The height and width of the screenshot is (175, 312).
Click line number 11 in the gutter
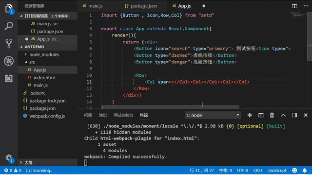coord(89,82)
